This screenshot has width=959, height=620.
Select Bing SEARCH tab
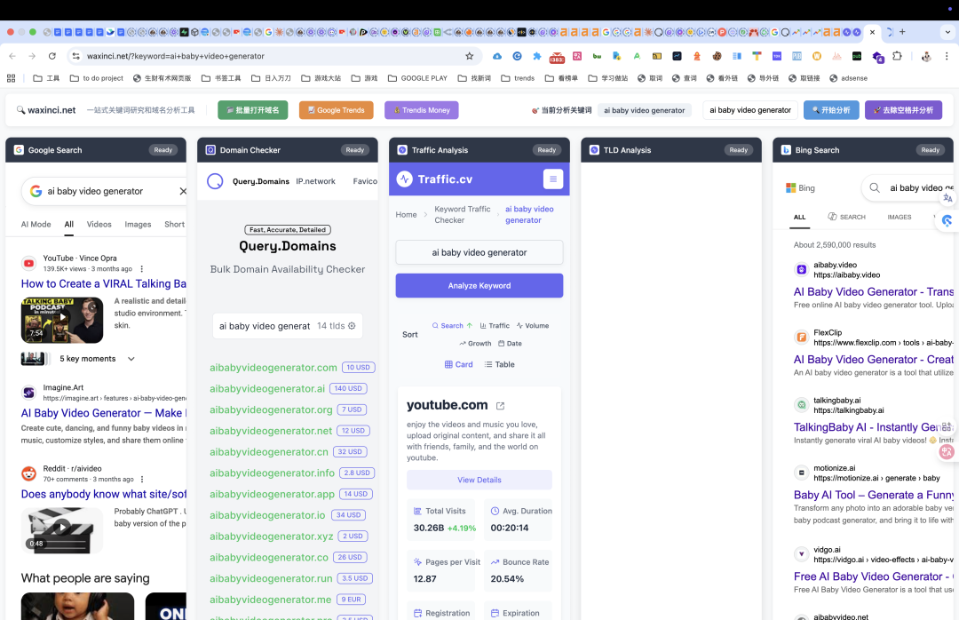click(x=846, y=217)
